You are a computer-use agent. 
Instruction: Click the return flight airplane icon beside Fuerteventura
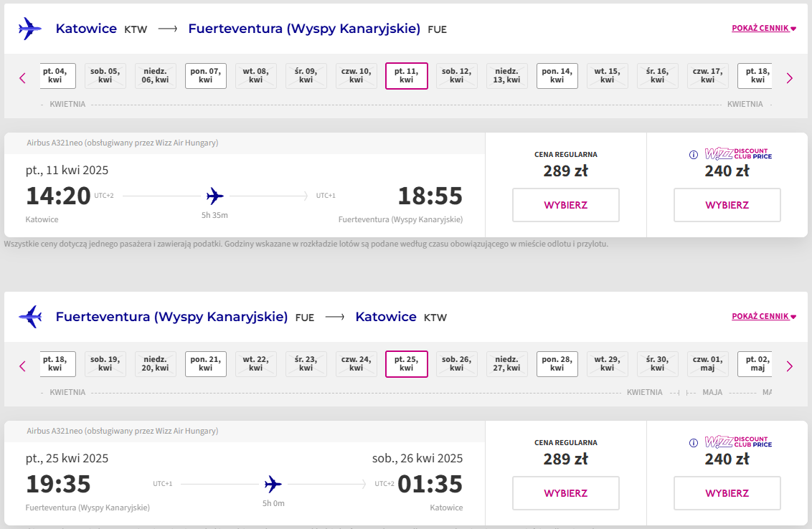(30, 316)
